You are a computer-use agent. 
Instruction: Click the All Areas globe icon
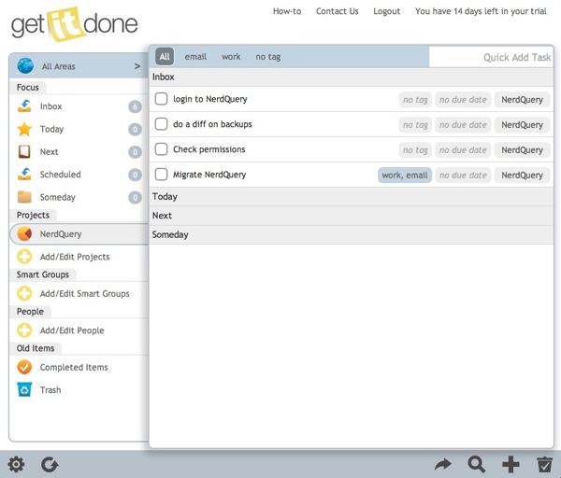(25, 65)
